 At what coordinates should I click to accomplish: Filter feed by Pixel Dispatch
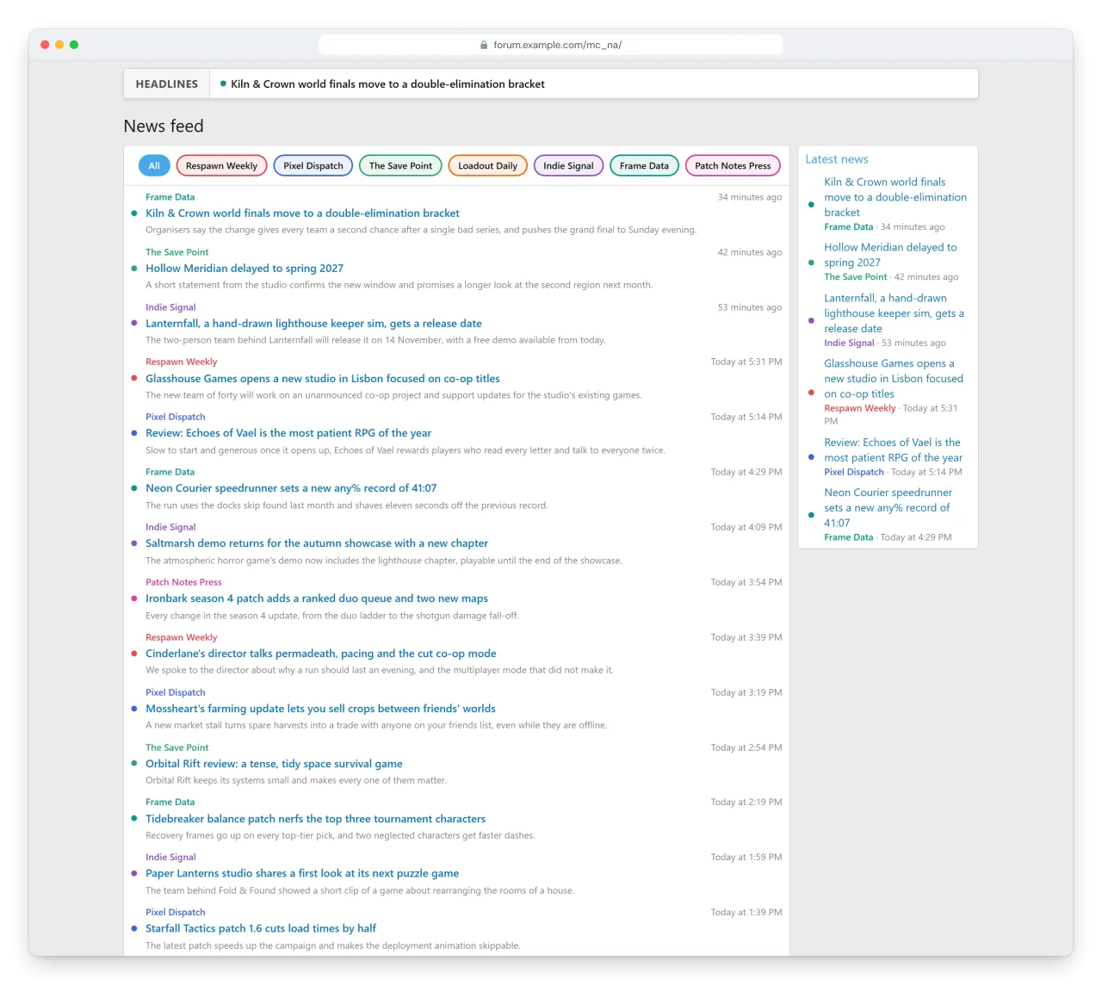[x=313, y=165]
